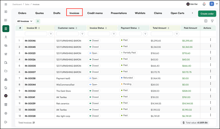Image resolution: width=220 pixels, height=129 pixels.
Task: Open invoice IN-00044
Action: point(30,85)
